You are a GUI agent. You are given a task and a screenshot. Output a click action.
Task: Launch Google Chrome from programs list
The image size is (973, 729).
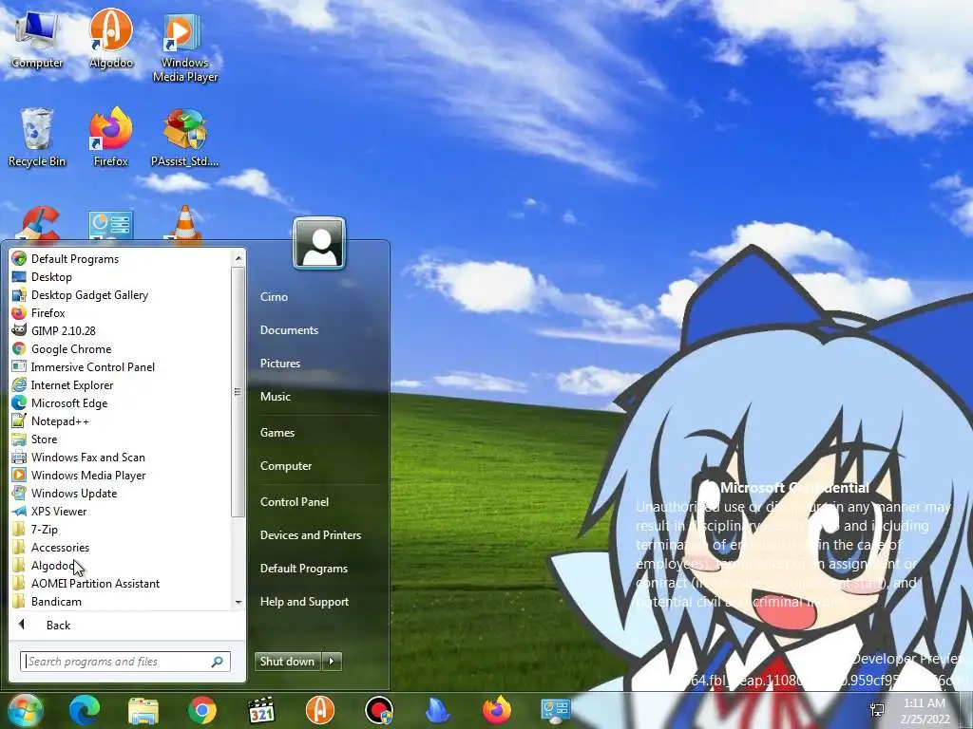(121, 348)
